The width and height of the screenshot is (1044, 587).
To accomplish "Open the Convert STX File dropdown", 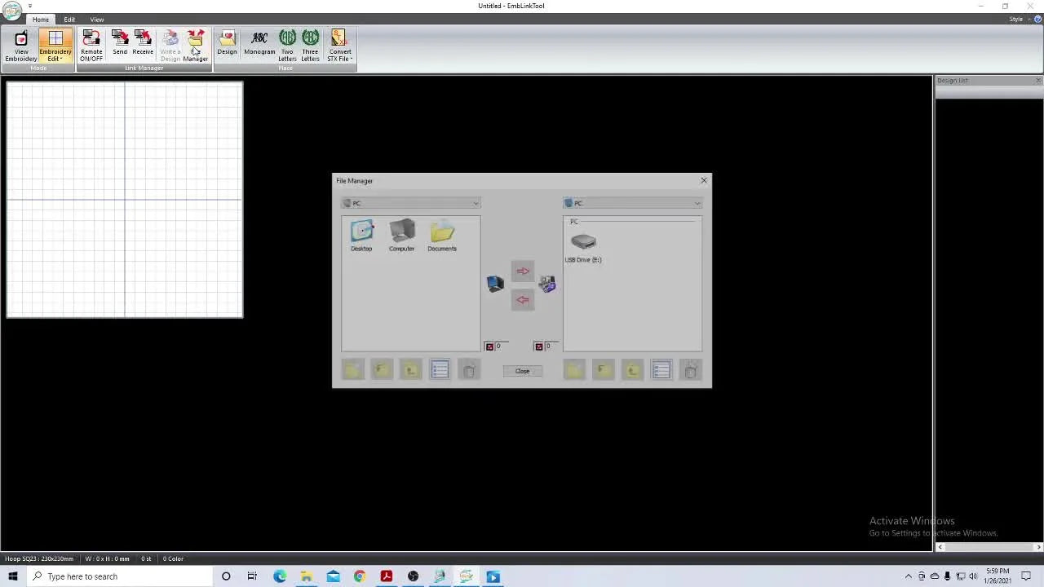I will [340, 47].
